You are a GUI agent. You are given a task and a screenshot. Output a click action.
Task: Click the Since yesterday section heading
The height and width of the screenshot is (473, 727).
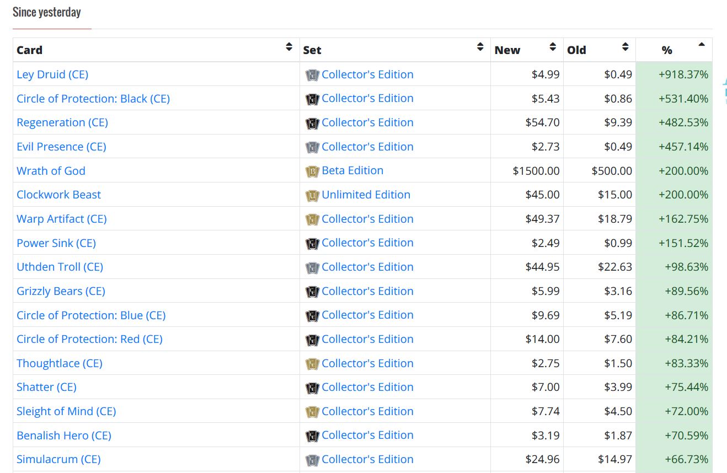point(47,12)
